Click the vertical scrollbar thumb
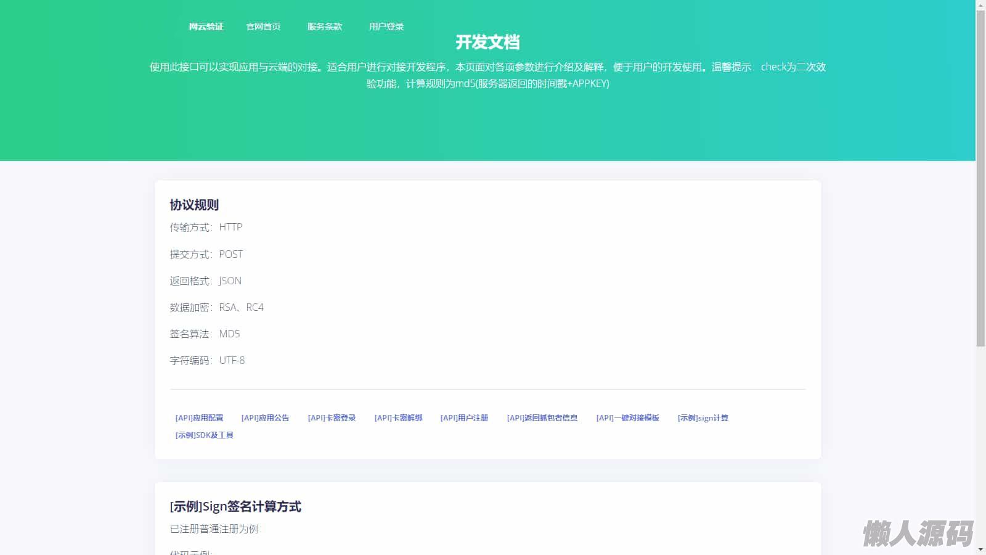This screenshot has height=555, width=986. [980, 179]
